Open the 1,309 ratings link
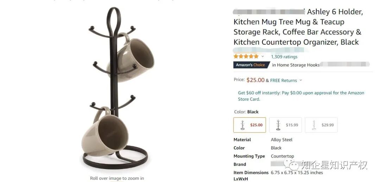This screenshot has height=182, width=380. tap(284, 57)
